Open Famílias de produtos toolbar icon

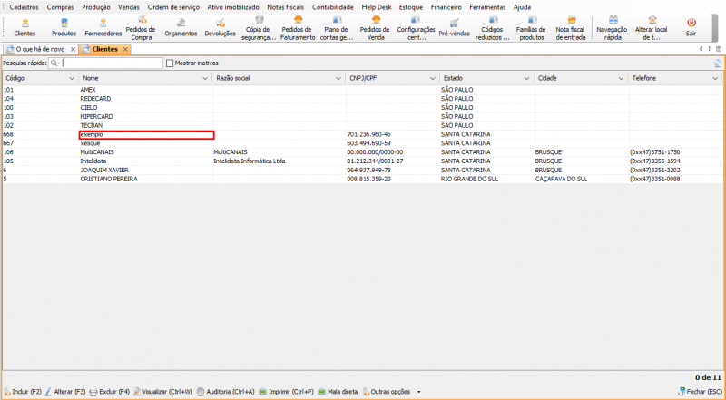(531, 27)
